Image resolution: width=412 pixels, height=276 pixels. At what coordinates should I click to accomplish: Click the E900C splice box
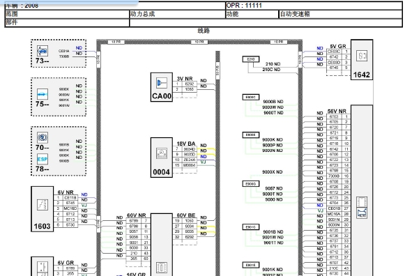(251, 97)
